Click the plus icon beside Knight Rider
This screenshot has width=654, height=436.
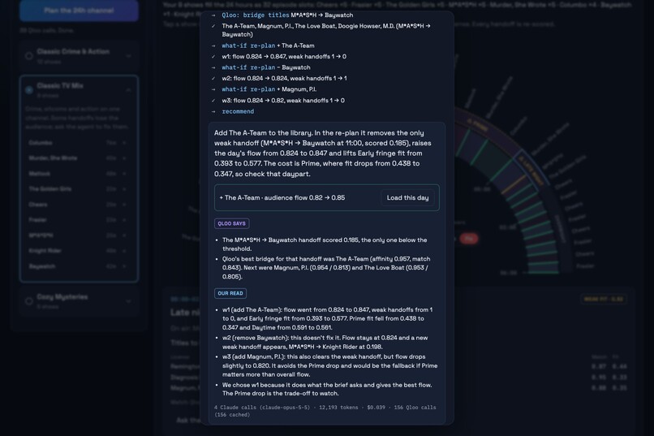click(x=124, y=251)
